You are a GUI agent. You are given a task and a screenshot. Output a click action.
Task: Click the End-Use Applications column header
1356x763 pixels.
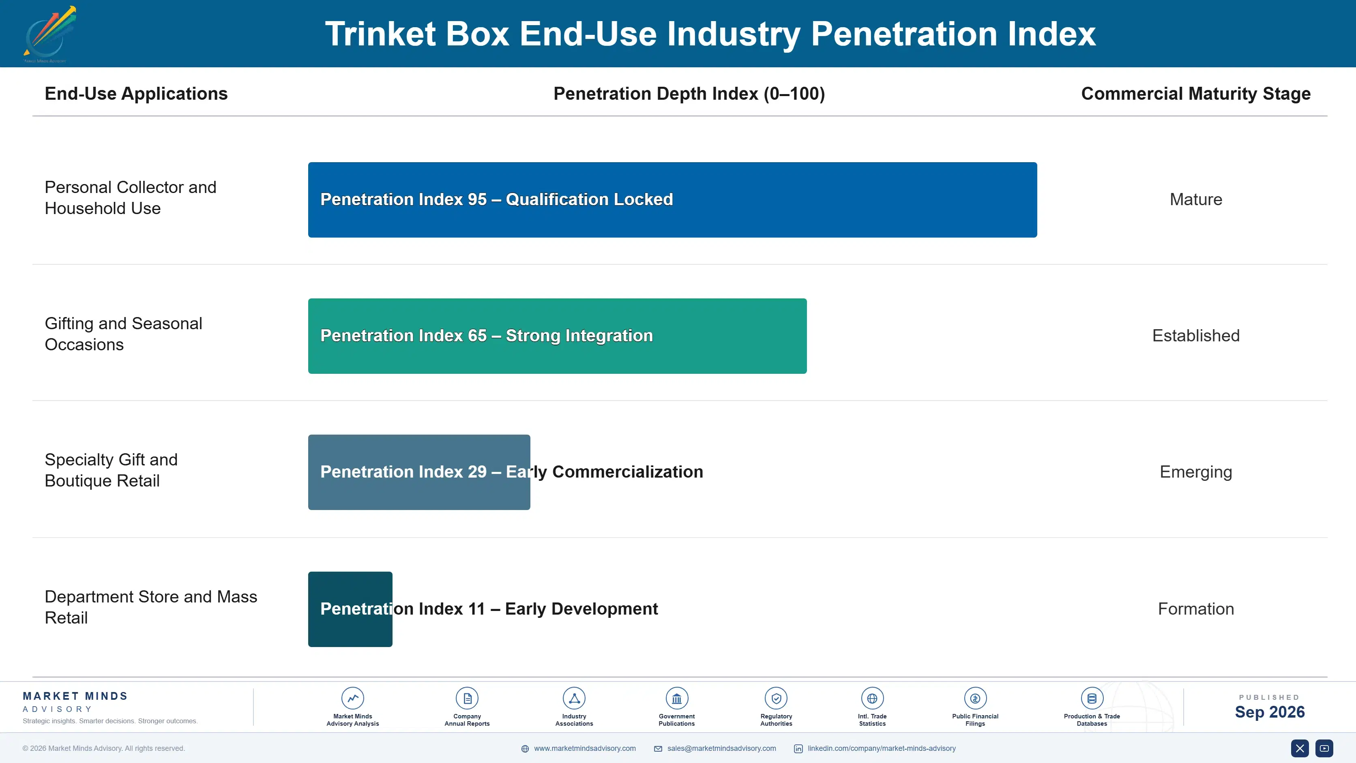[136, 94]
